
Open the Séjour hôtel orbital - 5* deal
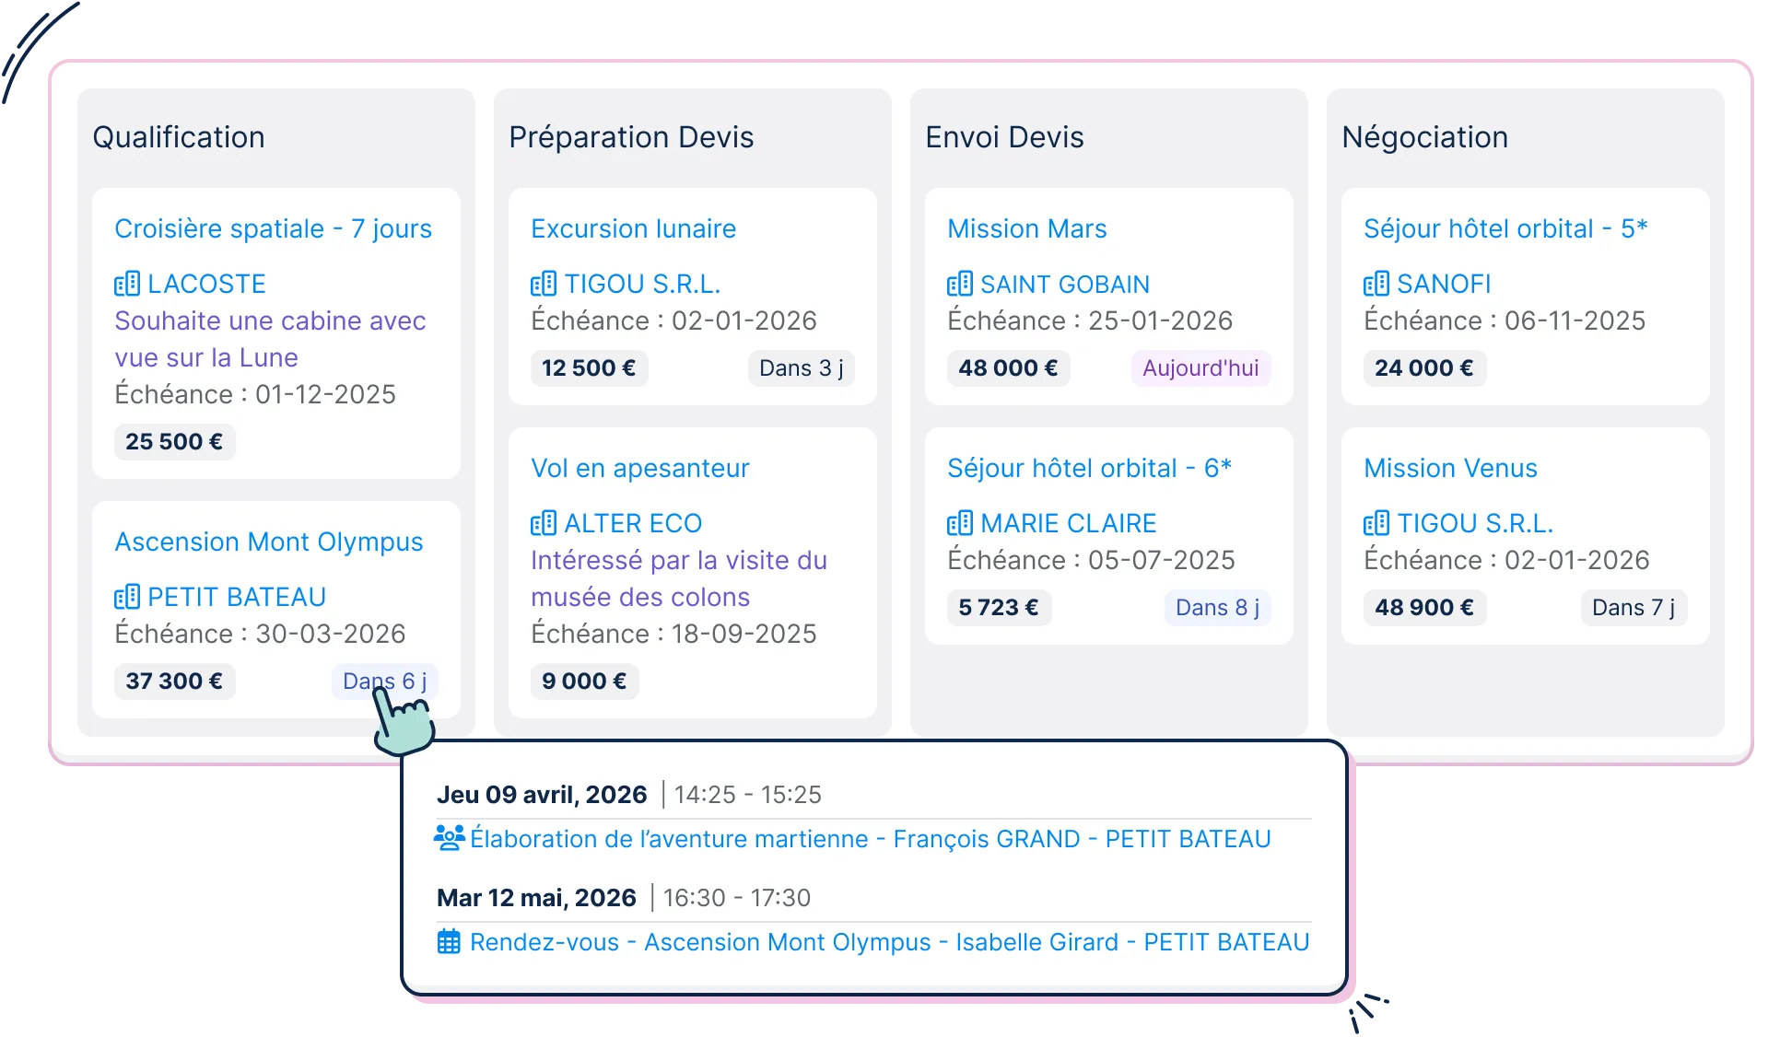[x=1505, y=228]
